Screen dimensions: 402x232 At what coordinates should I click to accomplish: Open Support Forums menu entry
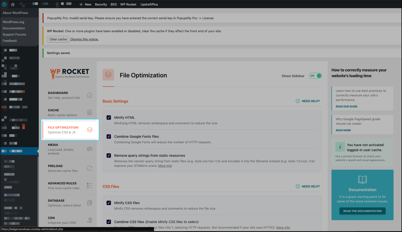click(x=14, y=34)
